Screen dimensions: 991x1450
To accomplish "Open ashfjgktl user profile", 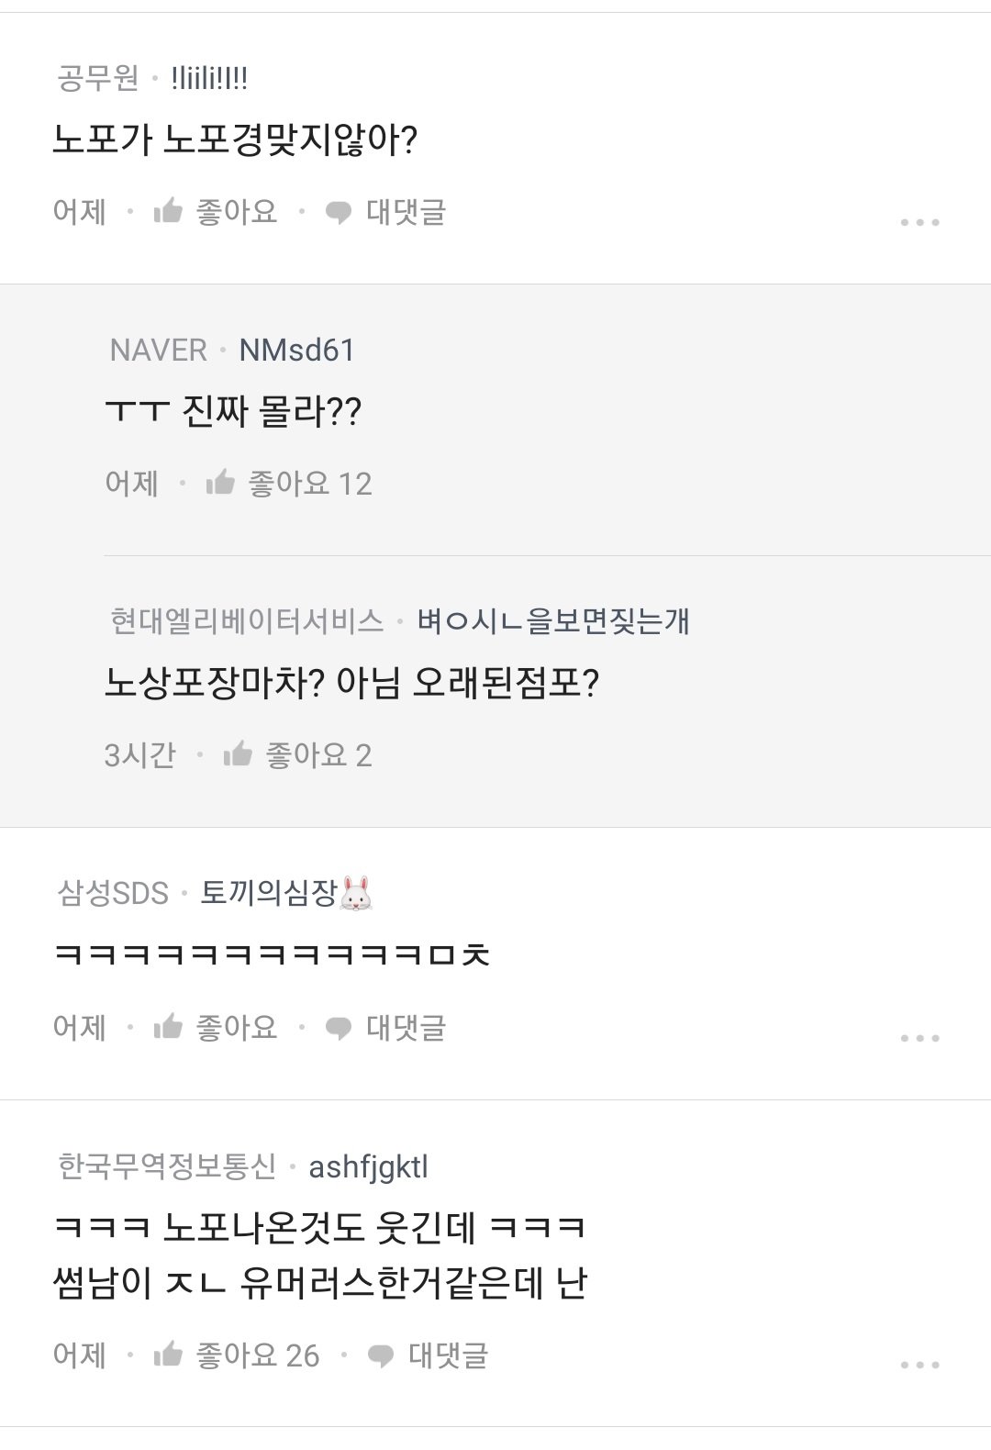I will pyautogui.click(x=368, y=1166).
